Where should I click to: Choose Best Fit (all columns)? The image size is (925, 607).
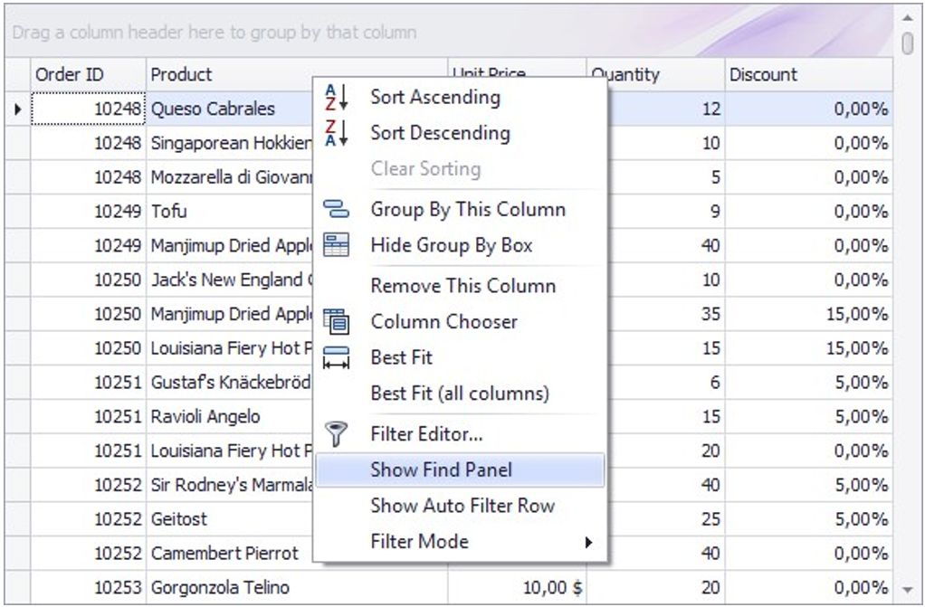point(459,394)
